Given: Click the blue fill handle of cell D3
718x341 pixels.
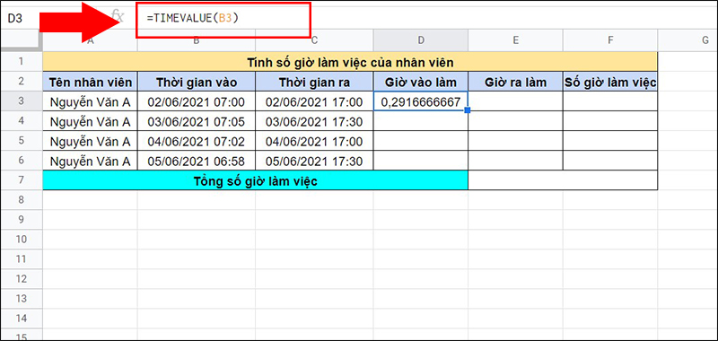Looking at the screenshot, I should pos(468,110).
